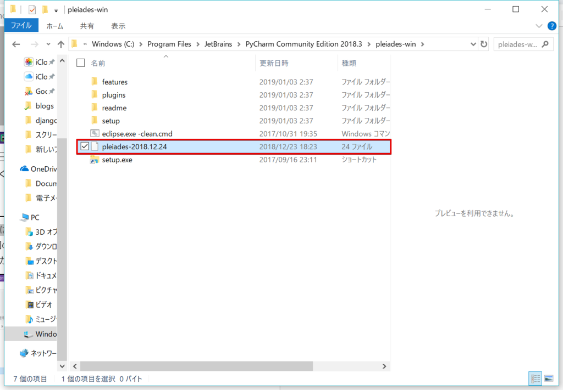The height and width of the screenshot is (390, 563).
Task: Open the Google Drive pinned item
Action: 40,91
